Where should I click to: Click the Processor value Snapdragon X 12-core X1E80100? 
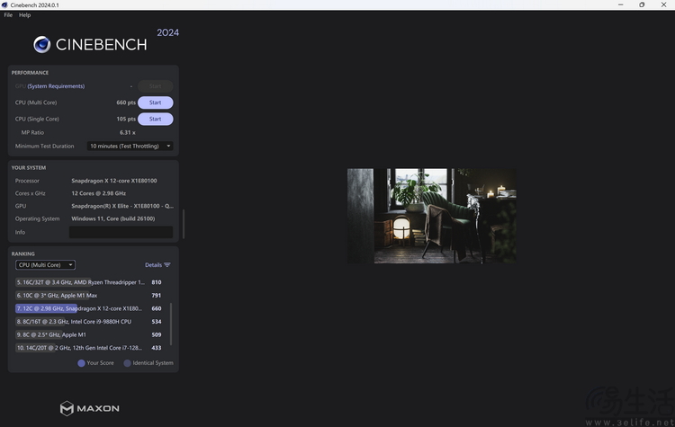point(114,181)
